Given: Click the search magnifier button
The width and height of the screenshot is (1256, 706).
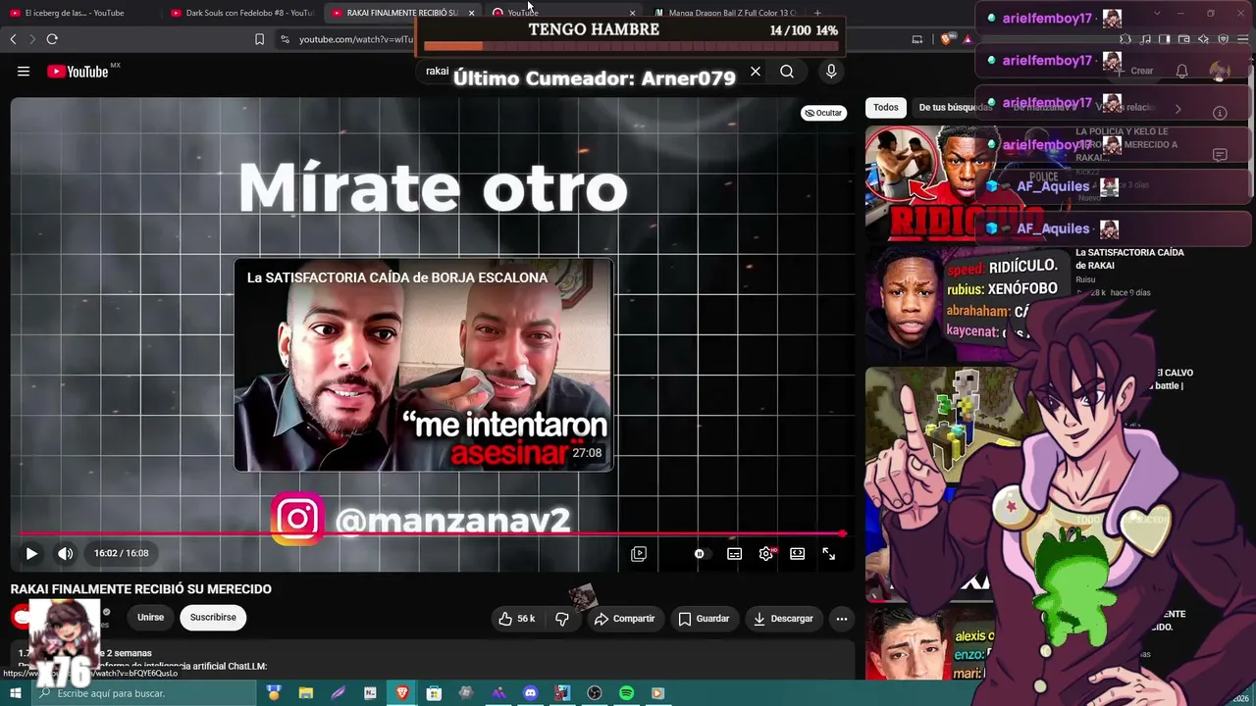Looking at the screenshot, I should [787, 72].
